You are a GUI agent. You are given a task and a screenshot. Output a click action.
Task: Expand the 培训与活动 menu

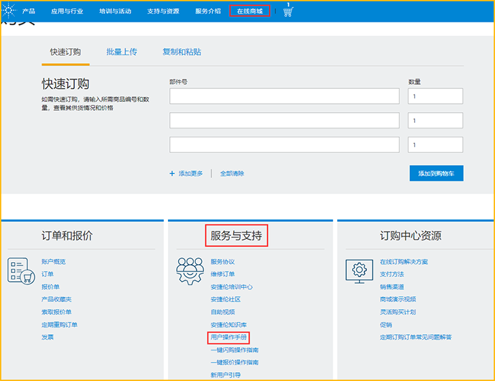tap(115, 12)
